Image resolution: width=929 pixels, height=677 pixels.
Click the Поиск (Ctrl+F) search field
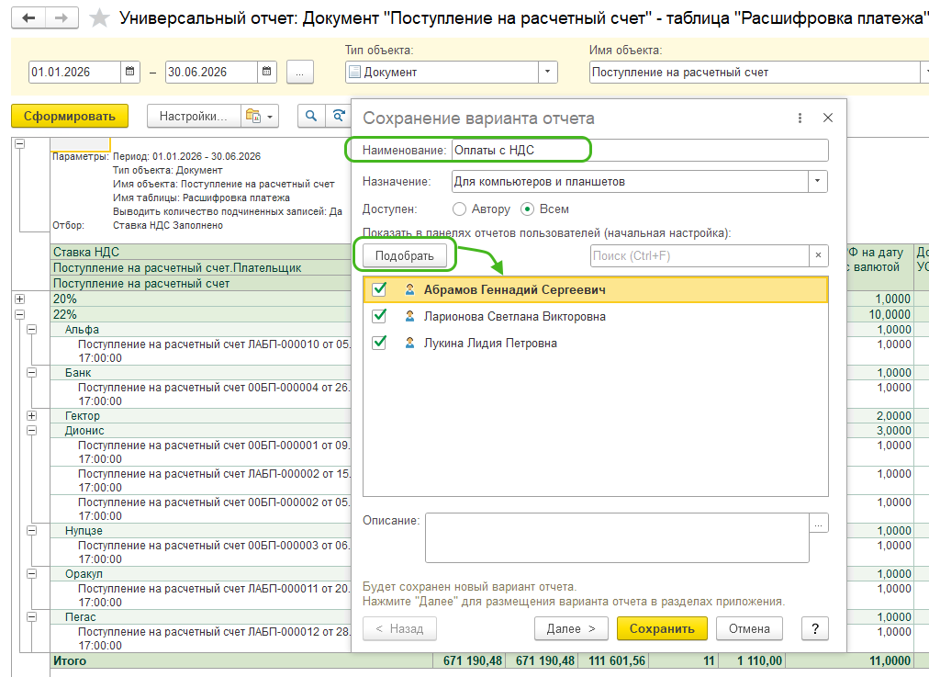[700, 255]
